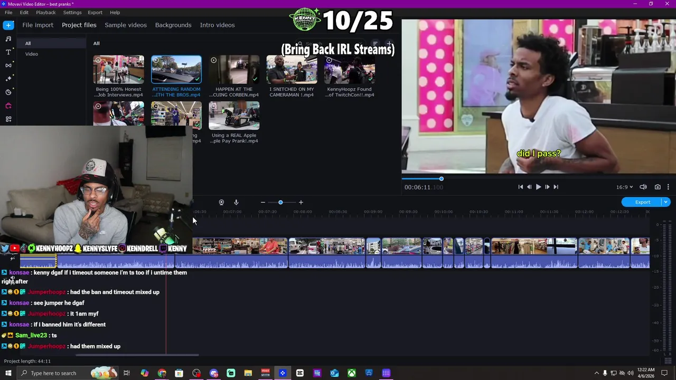This screenshot has height=380, width=676.
Task: Jump to next clip in preview
Action: 556,187
